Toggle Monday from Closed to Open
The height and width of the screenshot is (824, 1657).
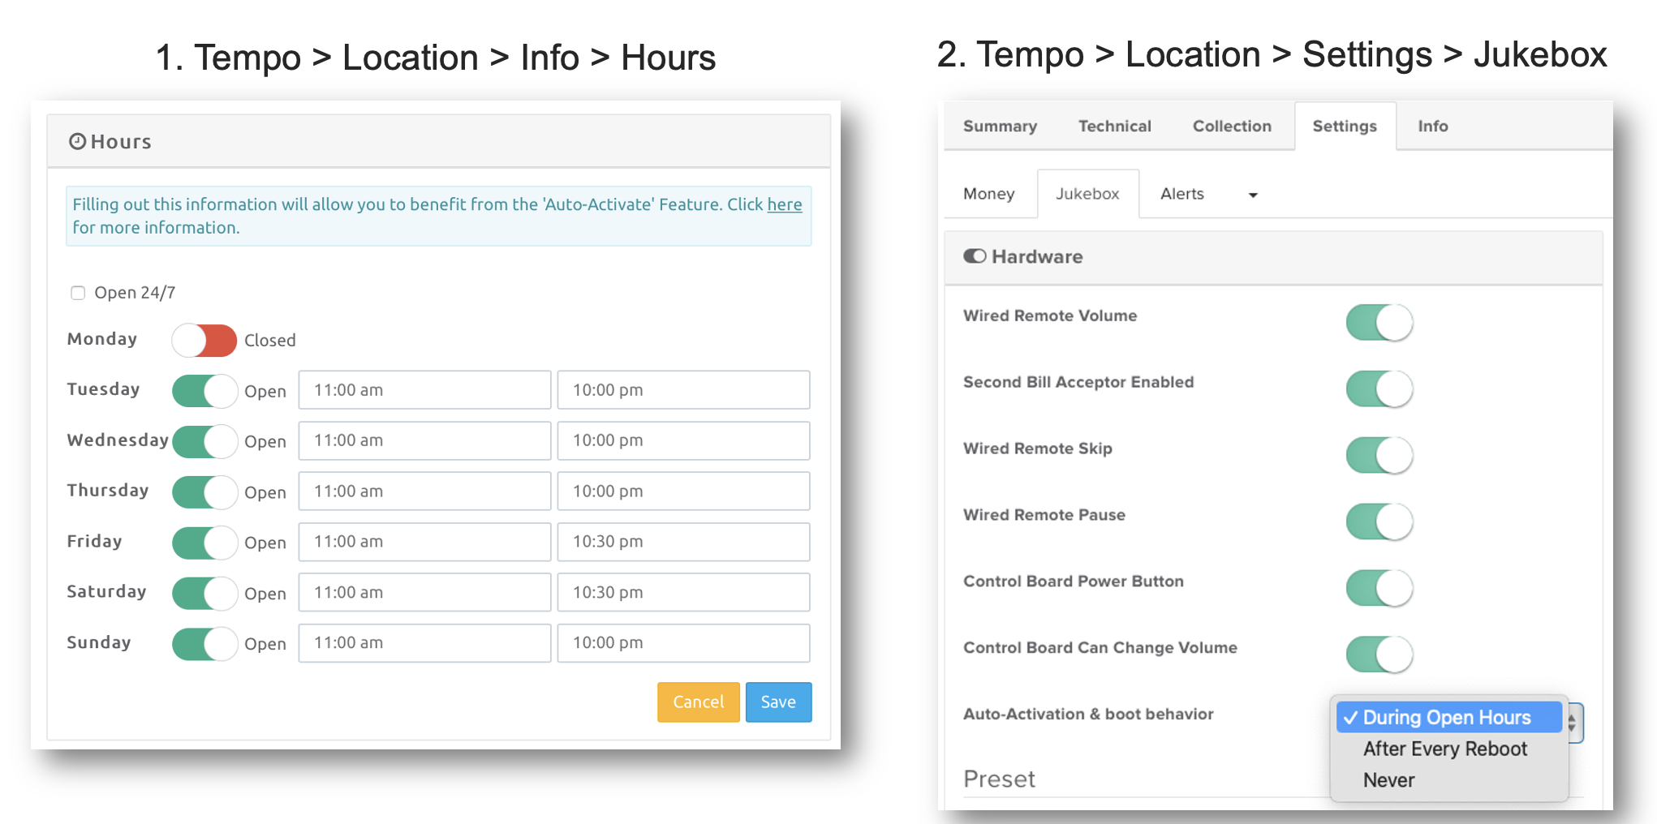[x=204, y=341]
